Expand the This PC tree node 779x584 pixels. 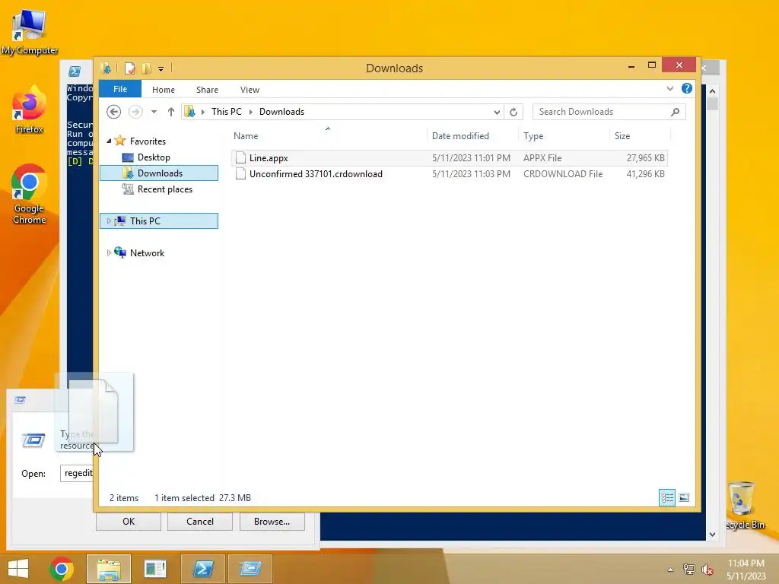[x=109, y=221]
